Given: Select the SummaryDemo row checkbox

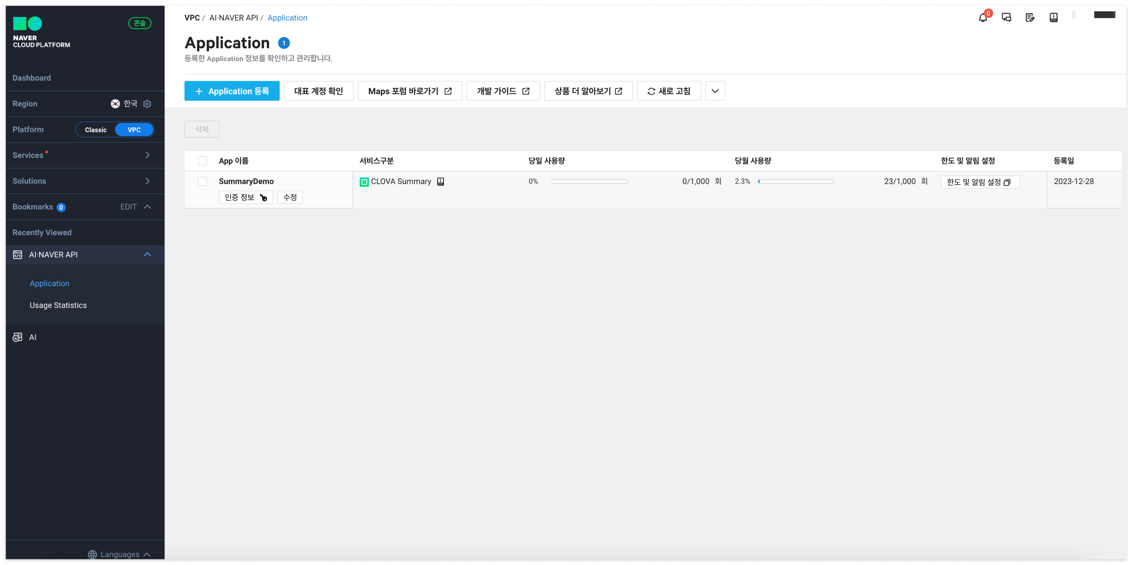Looking at the screenshot, I should click(202, 181).
